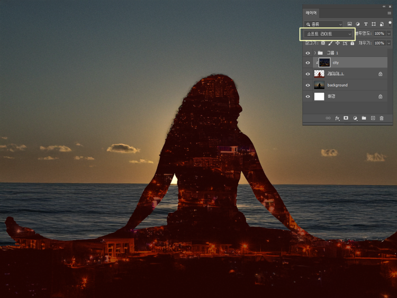
Task: Open the fill slider dropdown arrow
Action: (389, 43)
